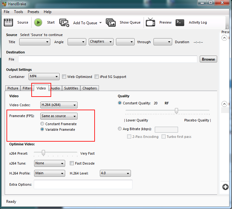Click the Add To Queue label

click(85, 23)
